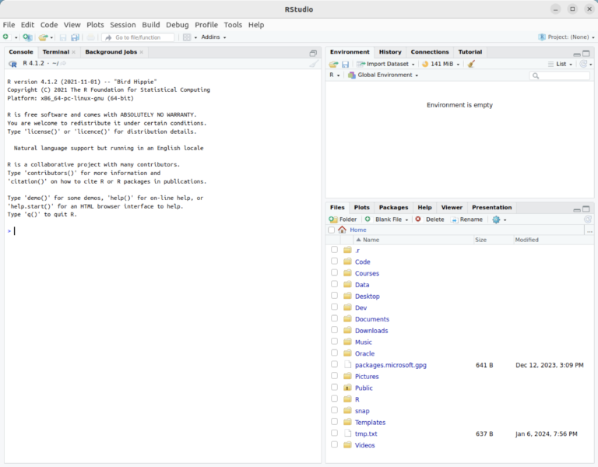Screen dimensions: 598x467
Task: Click the Open an existing file icon
Action: coord(43,37)
